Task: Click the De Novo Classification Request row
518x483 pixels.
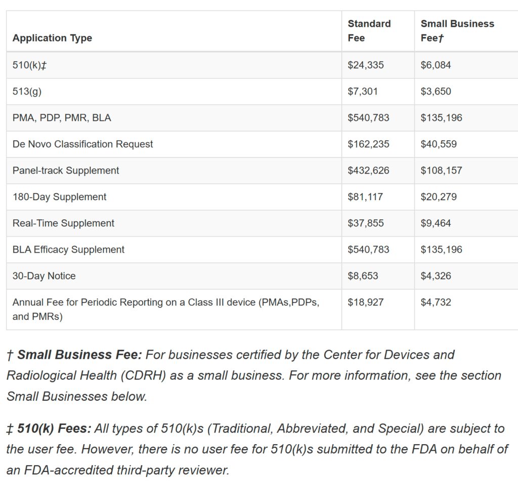Action: [82, 144]
